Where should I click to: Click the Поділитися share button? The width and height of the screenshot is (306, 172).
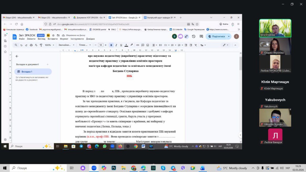(x=216, y=36)
